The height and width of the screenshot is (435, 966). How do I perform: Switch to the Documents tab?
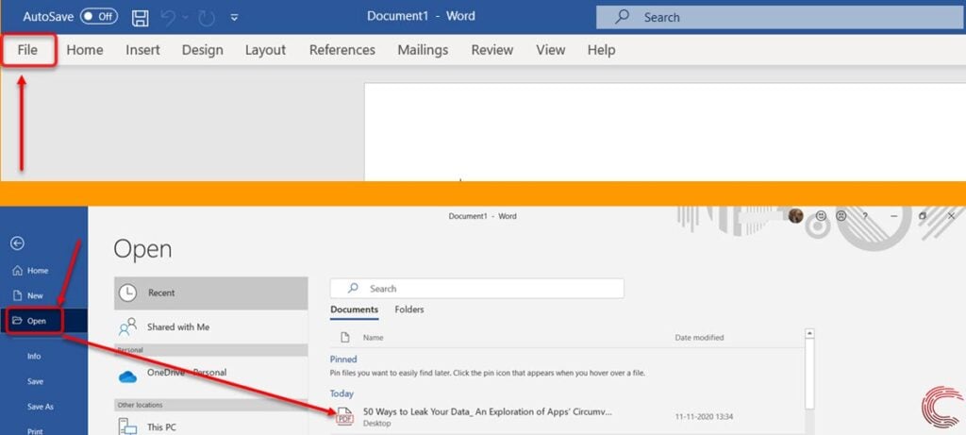[354, 310]
